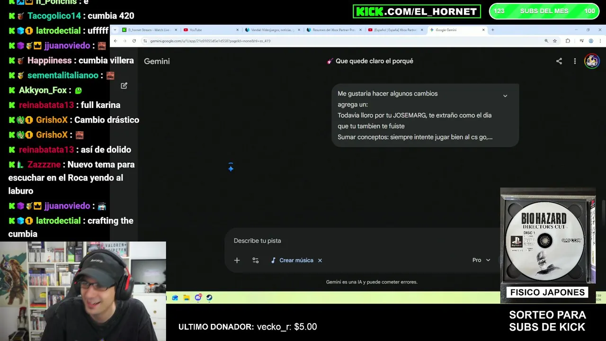Screen dimensions: 606x341
Task: Open the Pro model selector dropdown
Action: (x=481, y=260)
